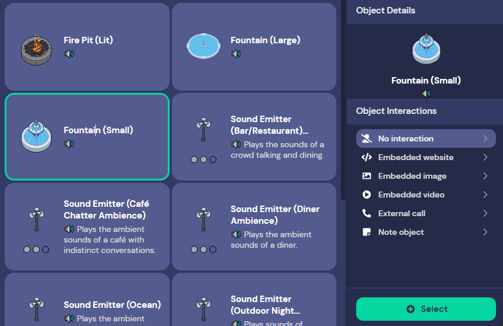
Task: Choose the Embedded website interaction
Action: tap(426, 157)
